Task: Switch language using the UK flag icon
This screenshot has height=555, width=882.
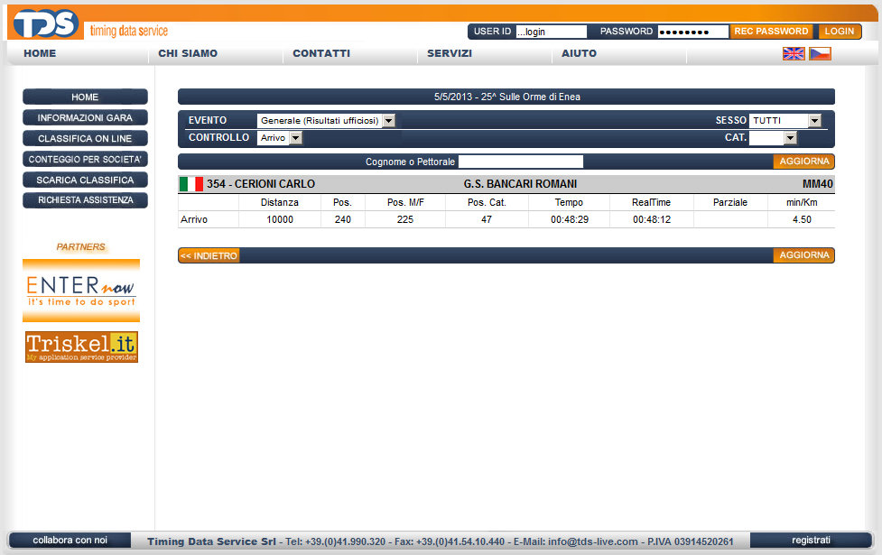Action: 793,54
